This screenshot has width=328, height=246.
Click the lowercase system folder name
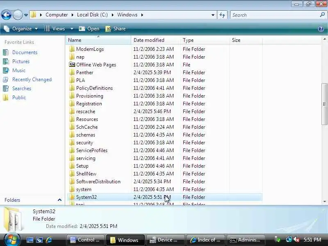[x=84, y=189]
